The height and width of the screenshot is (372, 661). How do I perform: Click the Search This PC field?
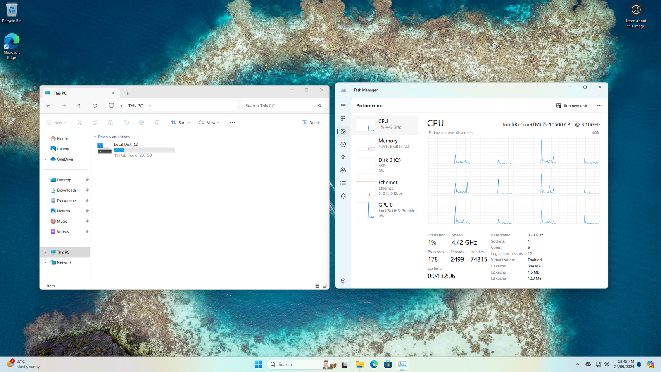(x=279, y=106)
